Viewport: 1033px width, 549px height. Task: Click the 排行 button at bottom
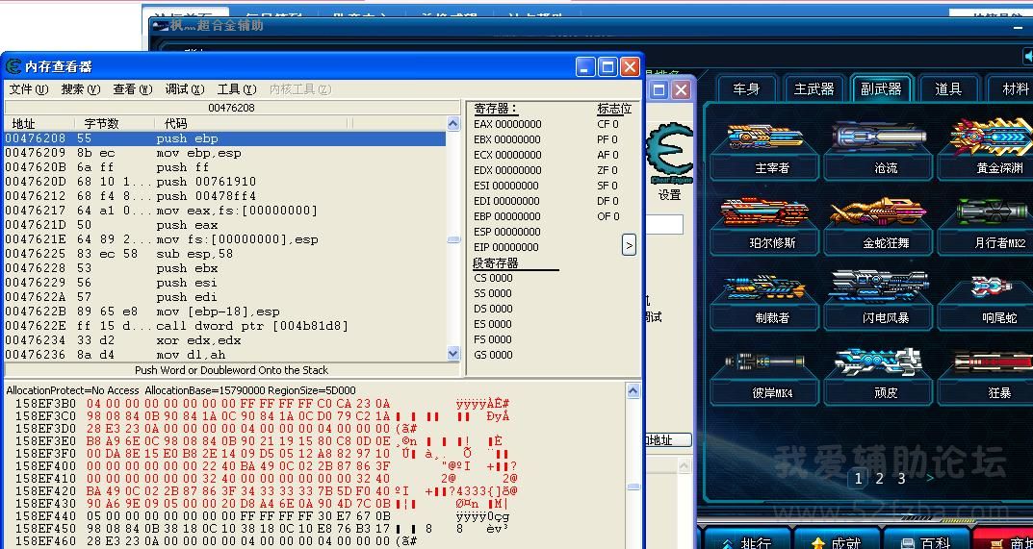pyautogui.click(x=746, y=542)
